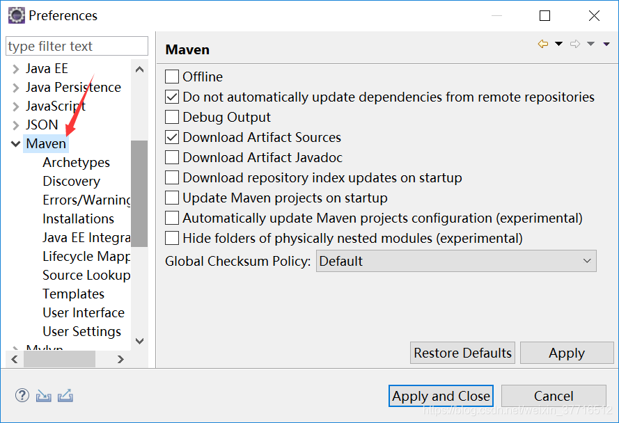The image size is (619, 423).
Task: Open Errors/Warnings under Maven
Action: click(86, 200)
